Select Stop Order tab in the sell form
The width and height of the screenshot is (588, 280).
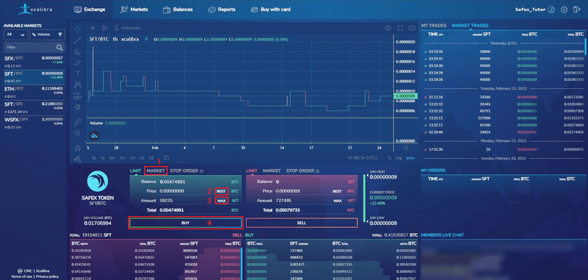pos(301,170)
